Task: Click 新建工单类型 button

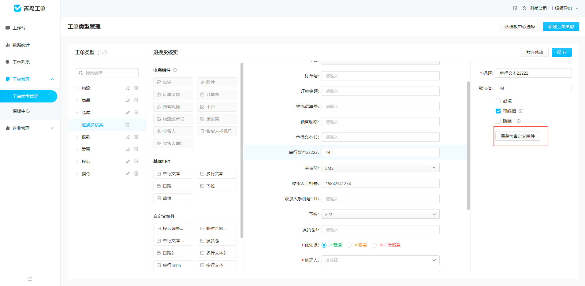Action: 561,27
